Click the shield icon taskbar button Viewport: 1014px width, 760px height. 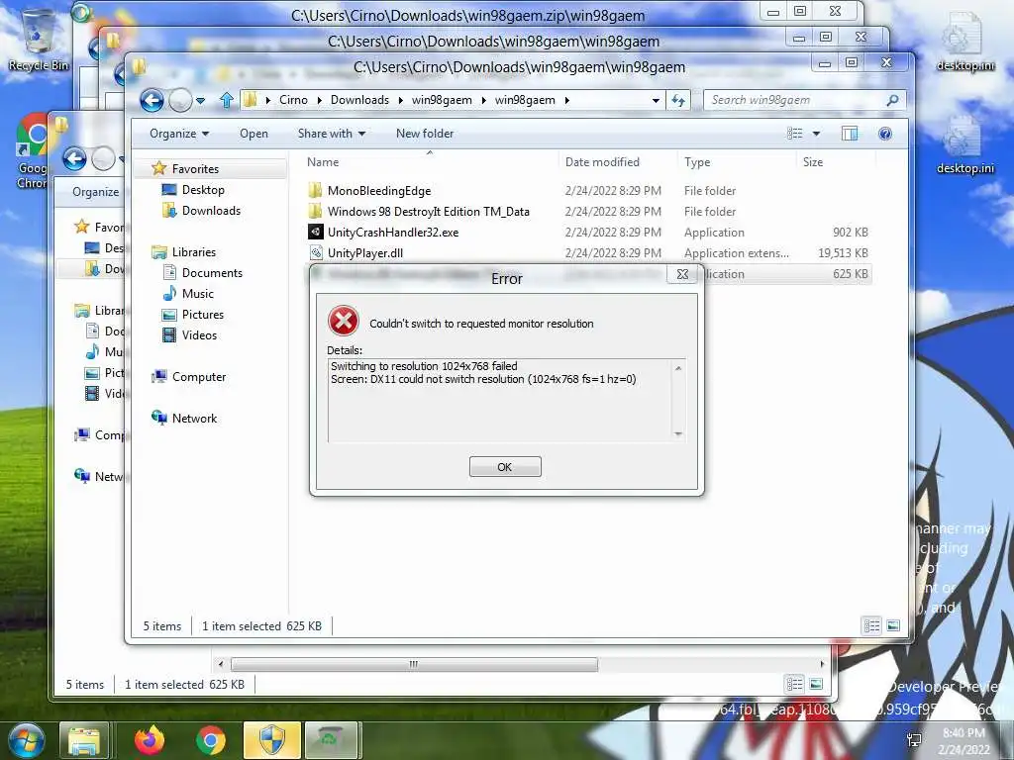pos(272,740)
